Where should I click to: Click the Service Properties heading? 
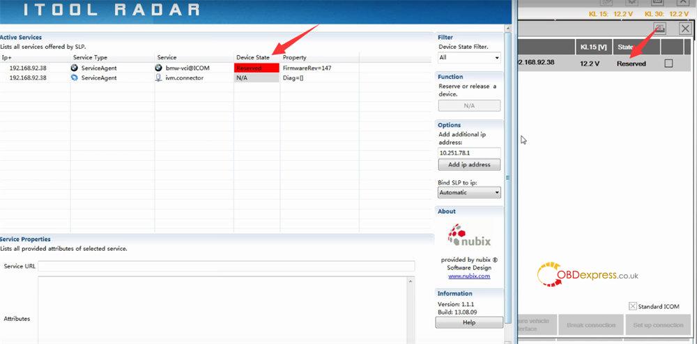click(25, 240)
